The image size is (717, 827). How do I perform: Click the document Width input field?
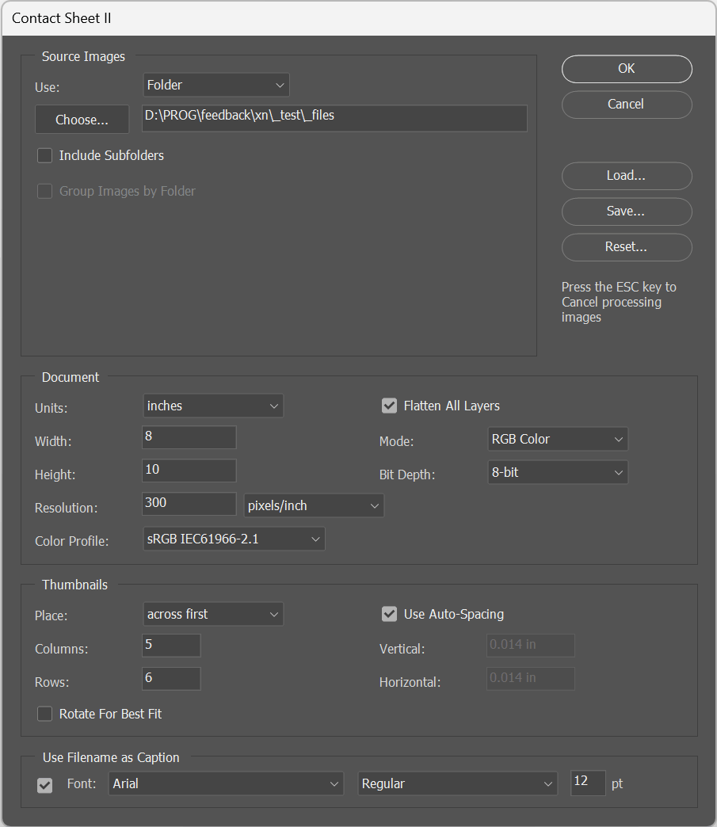coord(189,437)
